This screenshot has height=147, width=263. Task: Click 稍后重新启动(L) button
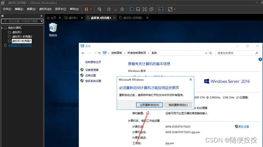click(x=178, y=105)
